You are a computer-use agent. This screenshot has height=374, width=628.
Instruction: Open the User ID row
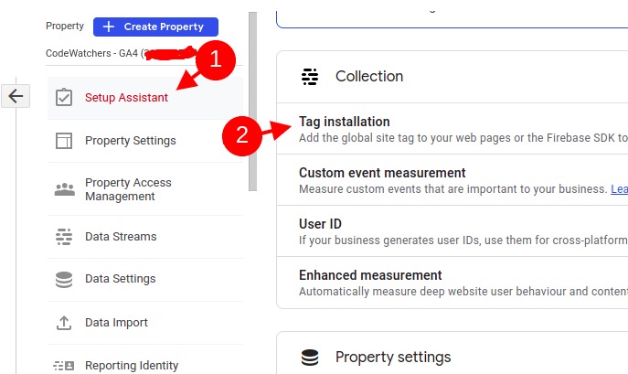coord(452,231)
